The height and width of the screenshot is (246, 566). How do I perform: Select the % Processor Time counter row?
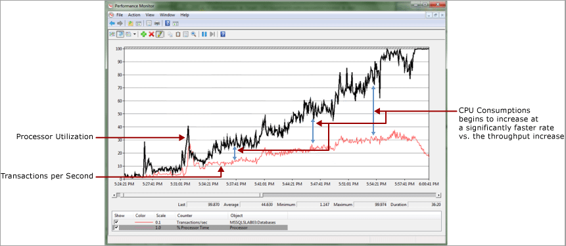coord(200,228)
